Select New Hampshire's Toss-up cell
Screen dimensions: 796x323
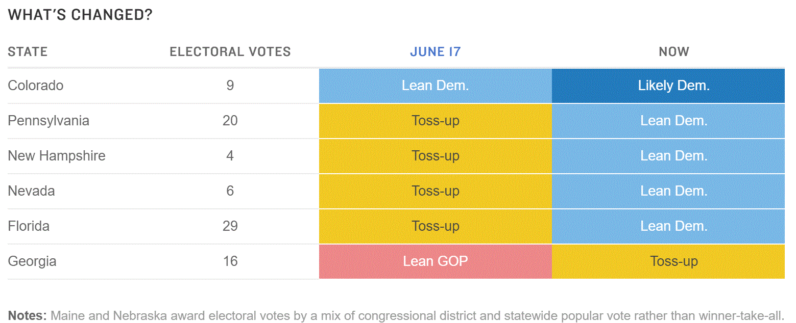click(436, 156)
